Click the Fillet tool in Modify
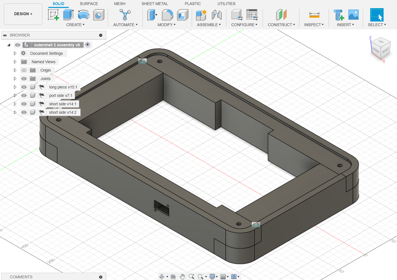The image size is (397, 280). [x=167, y=15]
